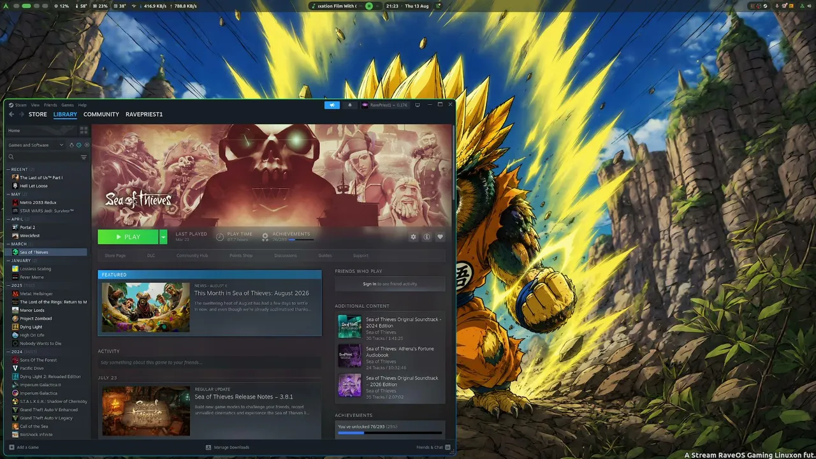Image resolution: width=816 pixels, height=459 pixels.
Task: Switch Steam to Big Picture mode
Action: tap(418, 105)
